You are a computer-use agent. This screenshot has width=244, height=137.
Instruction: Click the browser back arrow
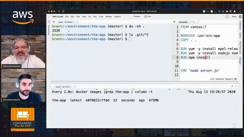coord(59,11)
